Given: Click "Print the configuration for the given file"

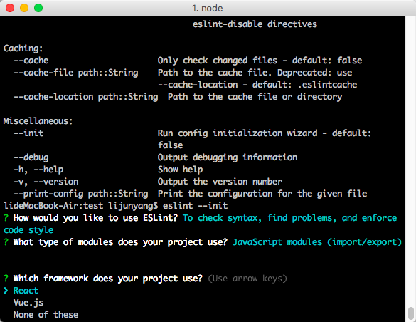Looking at the screenshot, I should tap(262, 194).
